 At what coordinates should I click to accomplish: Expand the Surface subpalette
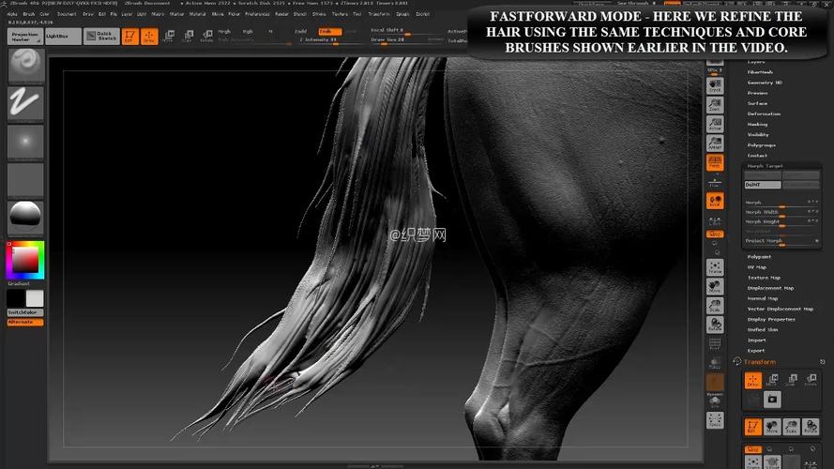757,103
